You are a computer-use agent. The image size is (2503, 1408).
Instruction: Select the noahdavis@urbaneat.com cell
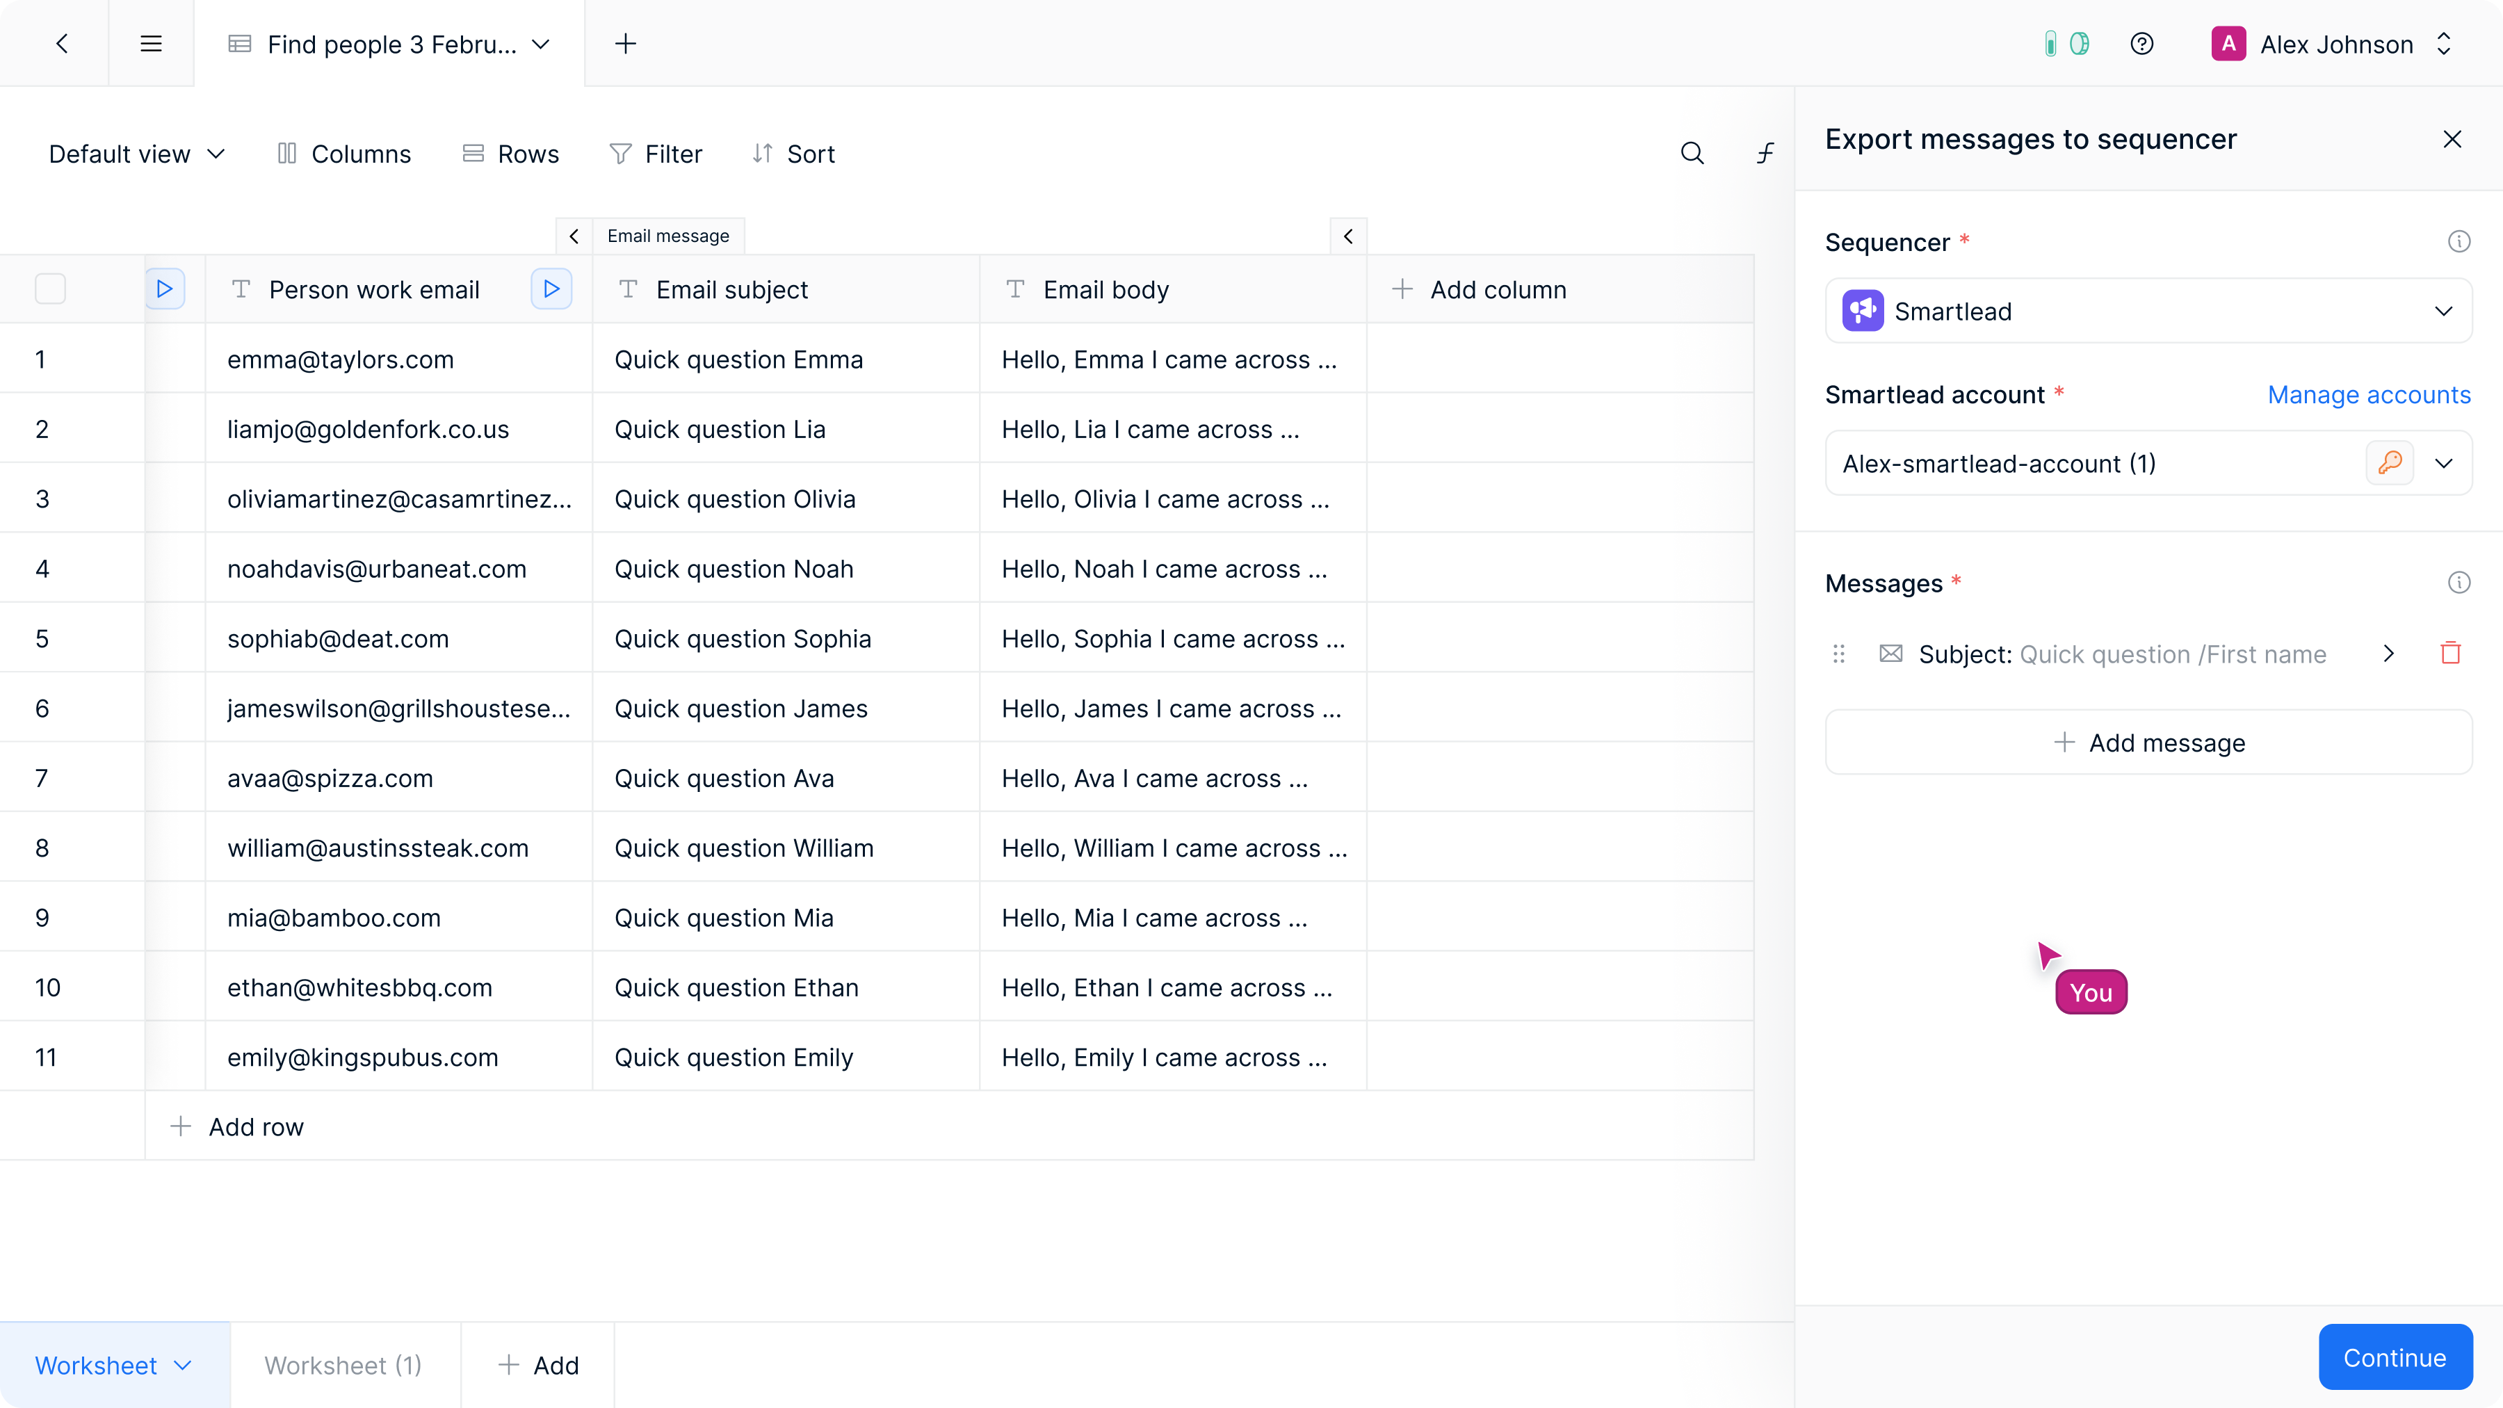pyautogui.click(x=398, y=569)
